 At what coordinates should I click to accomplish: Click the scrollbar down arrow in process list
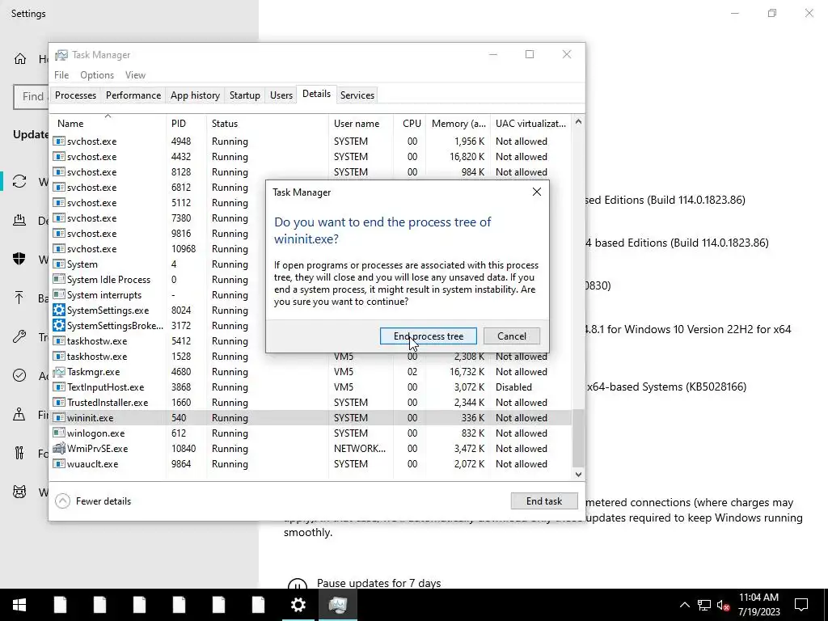point(578,474)
